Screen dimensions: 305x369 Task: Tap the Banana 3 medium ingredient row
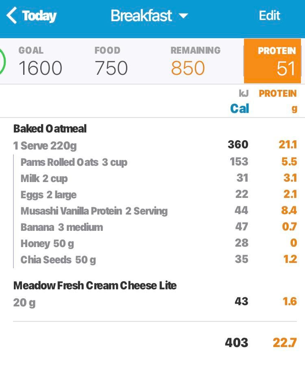point(62,227)
